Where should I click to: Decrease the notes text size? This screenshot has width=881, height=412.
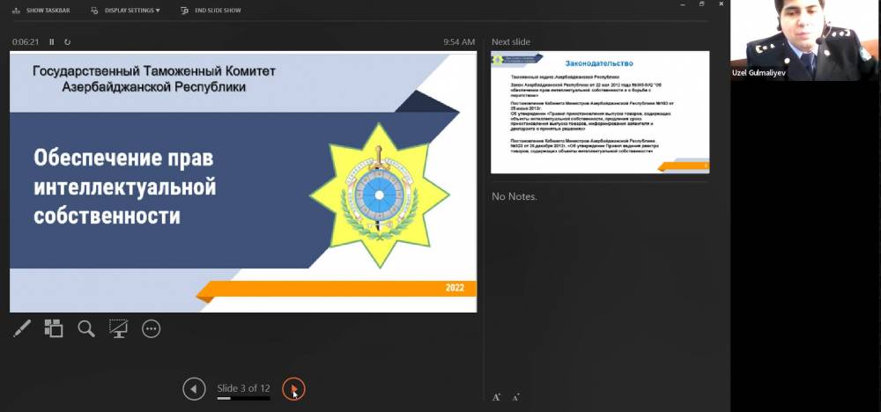pyautogui.click(x=515, y=397)
